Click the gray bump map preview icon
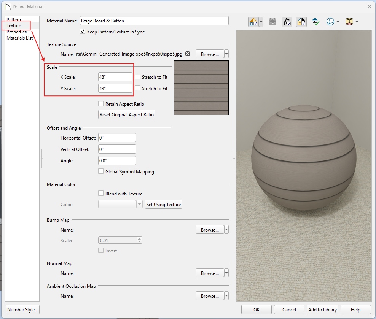Image resolution: width=376 pixels, height=319 pixels. pyautogui.click(x=272, y=22)
